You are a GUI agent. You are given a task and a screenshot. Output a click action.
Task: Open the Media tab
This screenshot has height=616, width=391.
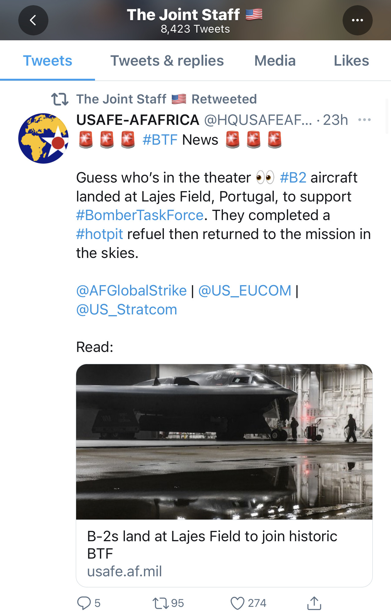[275, 60]
